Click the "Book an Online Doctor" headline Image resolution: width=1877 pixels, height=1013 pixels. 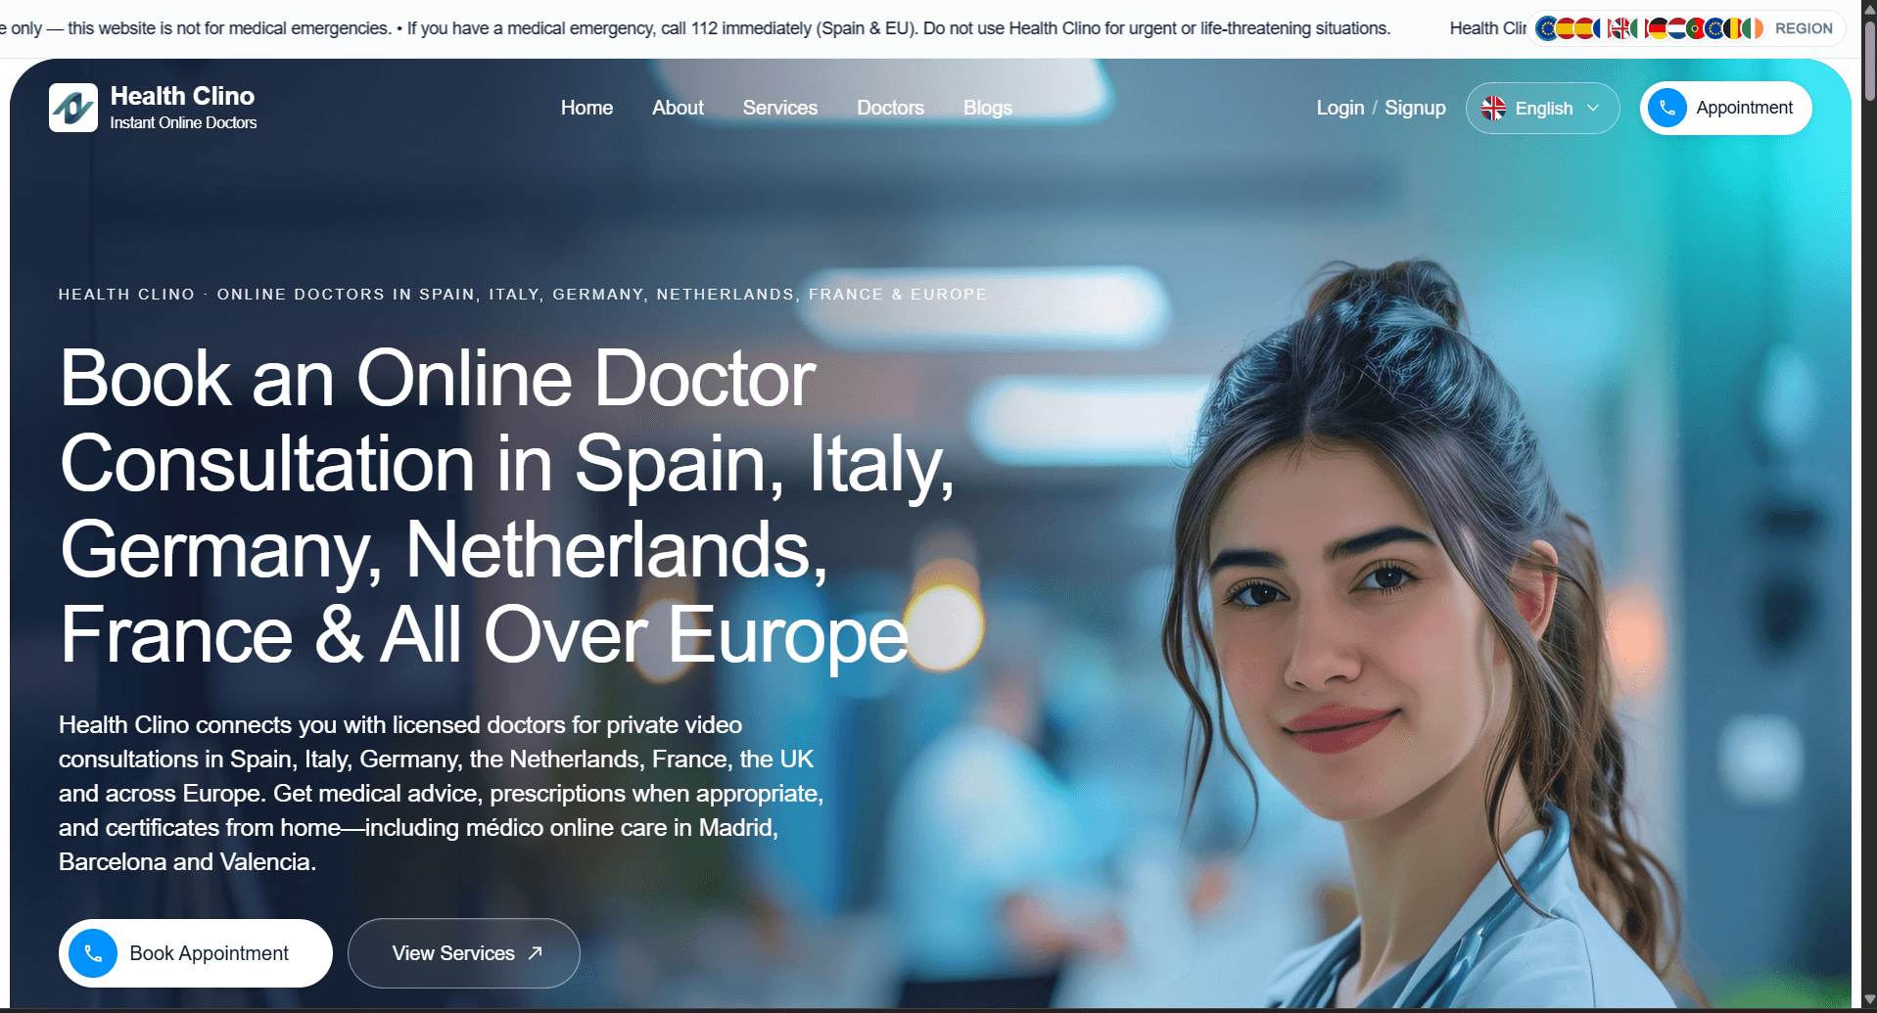pos(506,506)
